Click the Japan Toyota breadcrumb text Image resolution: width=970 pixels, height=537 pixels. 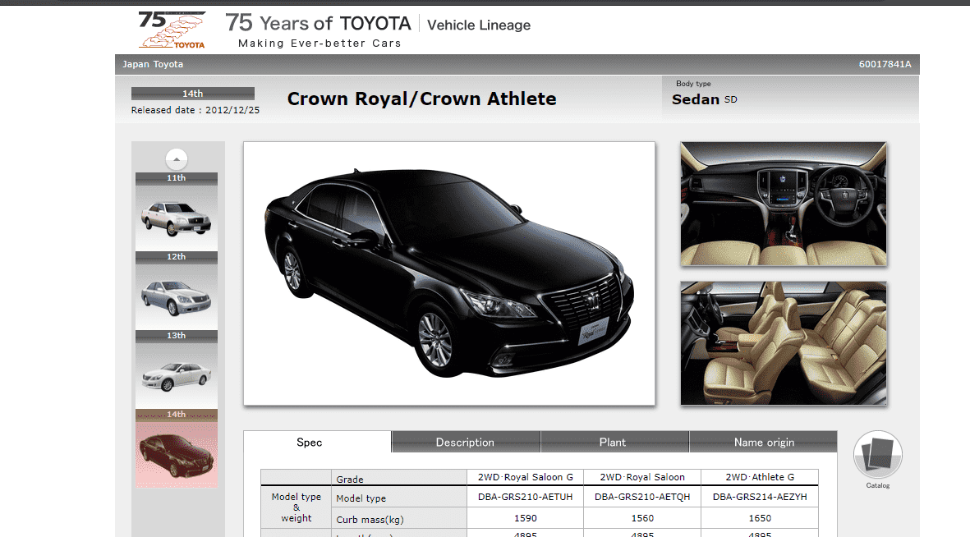(153, 64)
